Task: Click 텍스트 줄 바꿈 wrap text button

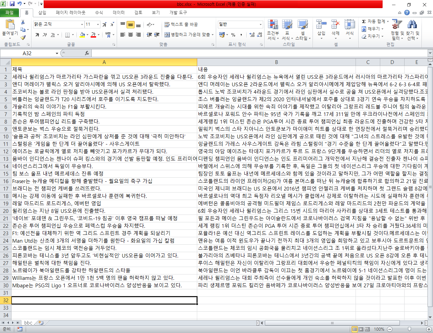Action: (181, 24)
